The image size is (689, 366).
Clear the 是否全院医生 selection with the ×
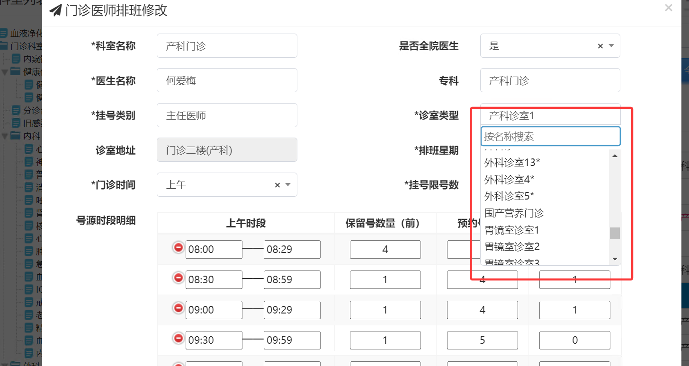600,46
